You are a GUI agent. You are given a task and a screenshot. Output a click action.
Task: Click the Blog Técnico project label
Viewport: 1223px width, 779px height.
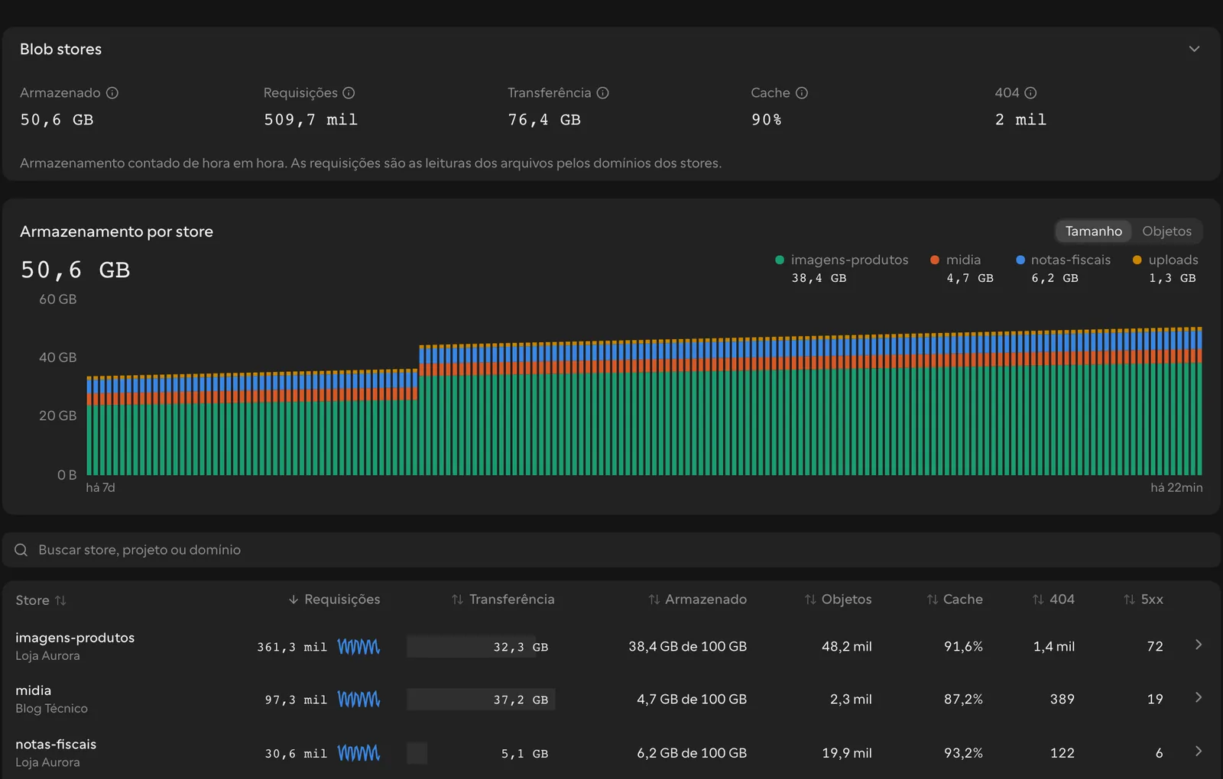click(51, 709)
